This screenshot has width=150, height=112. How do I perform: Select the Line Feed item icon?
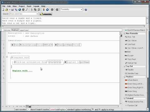point(126,44)
